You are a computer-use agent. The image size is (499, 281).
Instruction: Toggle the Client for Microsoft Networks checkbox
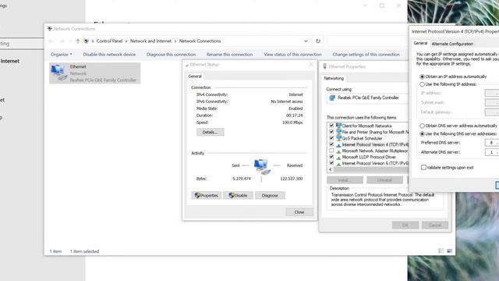pos(331,126)
